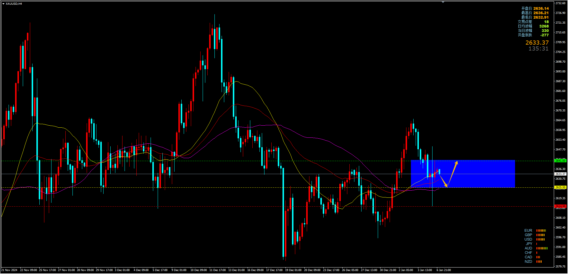This screenshot has height=274, width=568.
Task: Click the yellow 2625.50 price level tag
Action: click(560, 187)
